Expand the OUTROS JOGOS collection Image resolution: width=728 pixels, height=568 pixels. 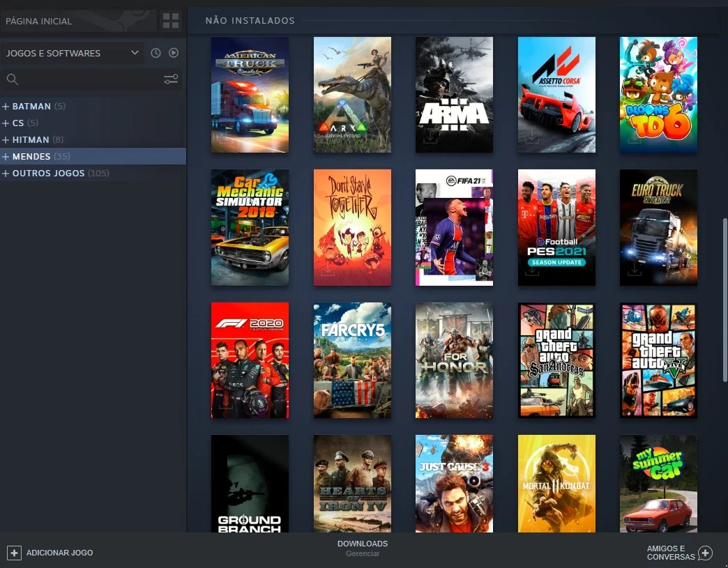coord(6,173)
